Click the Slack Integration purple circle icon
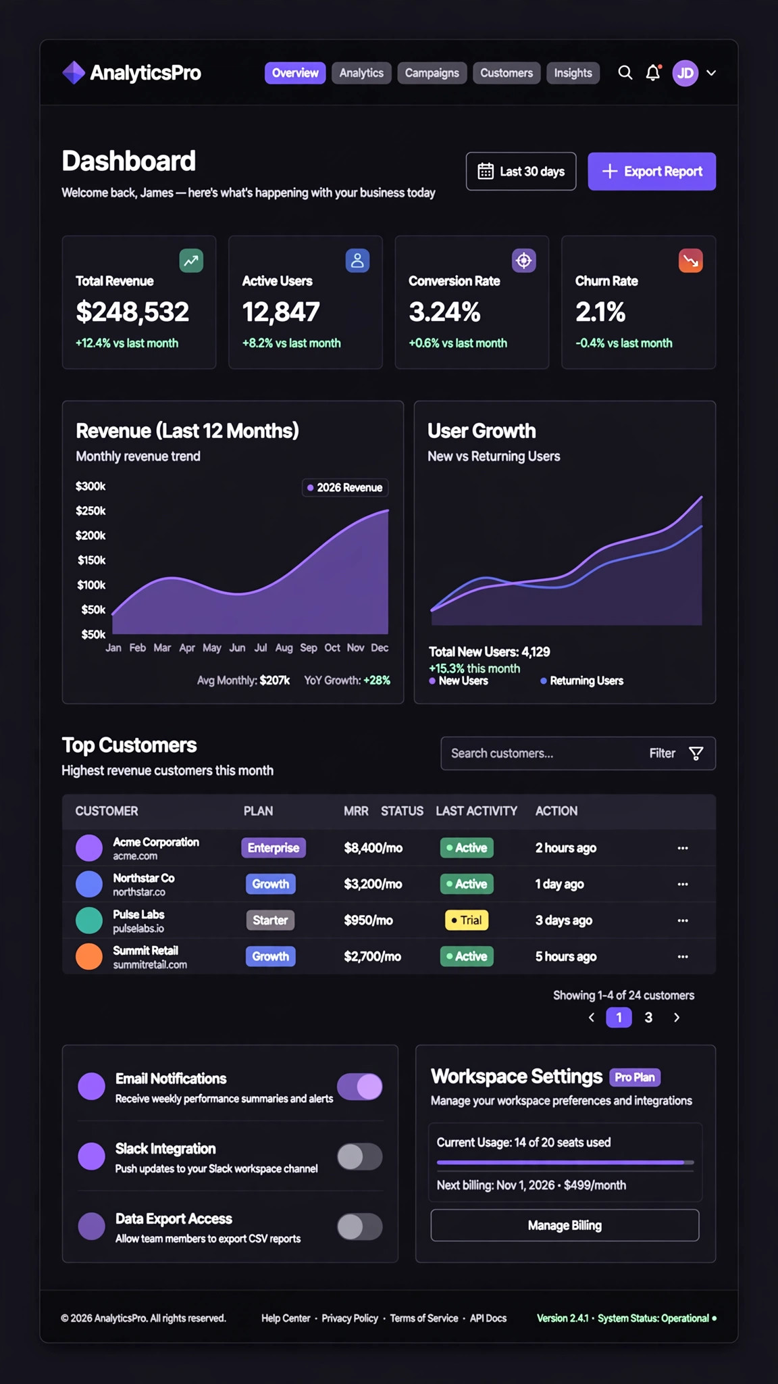 click(x=91, y=1157)
